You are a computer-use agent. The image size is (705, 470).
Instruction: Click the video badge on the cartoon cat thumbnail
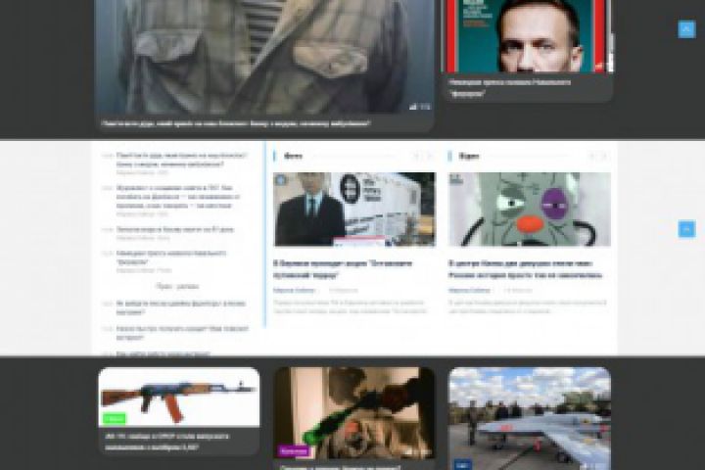pyautogui.click(x=456, y=179)
